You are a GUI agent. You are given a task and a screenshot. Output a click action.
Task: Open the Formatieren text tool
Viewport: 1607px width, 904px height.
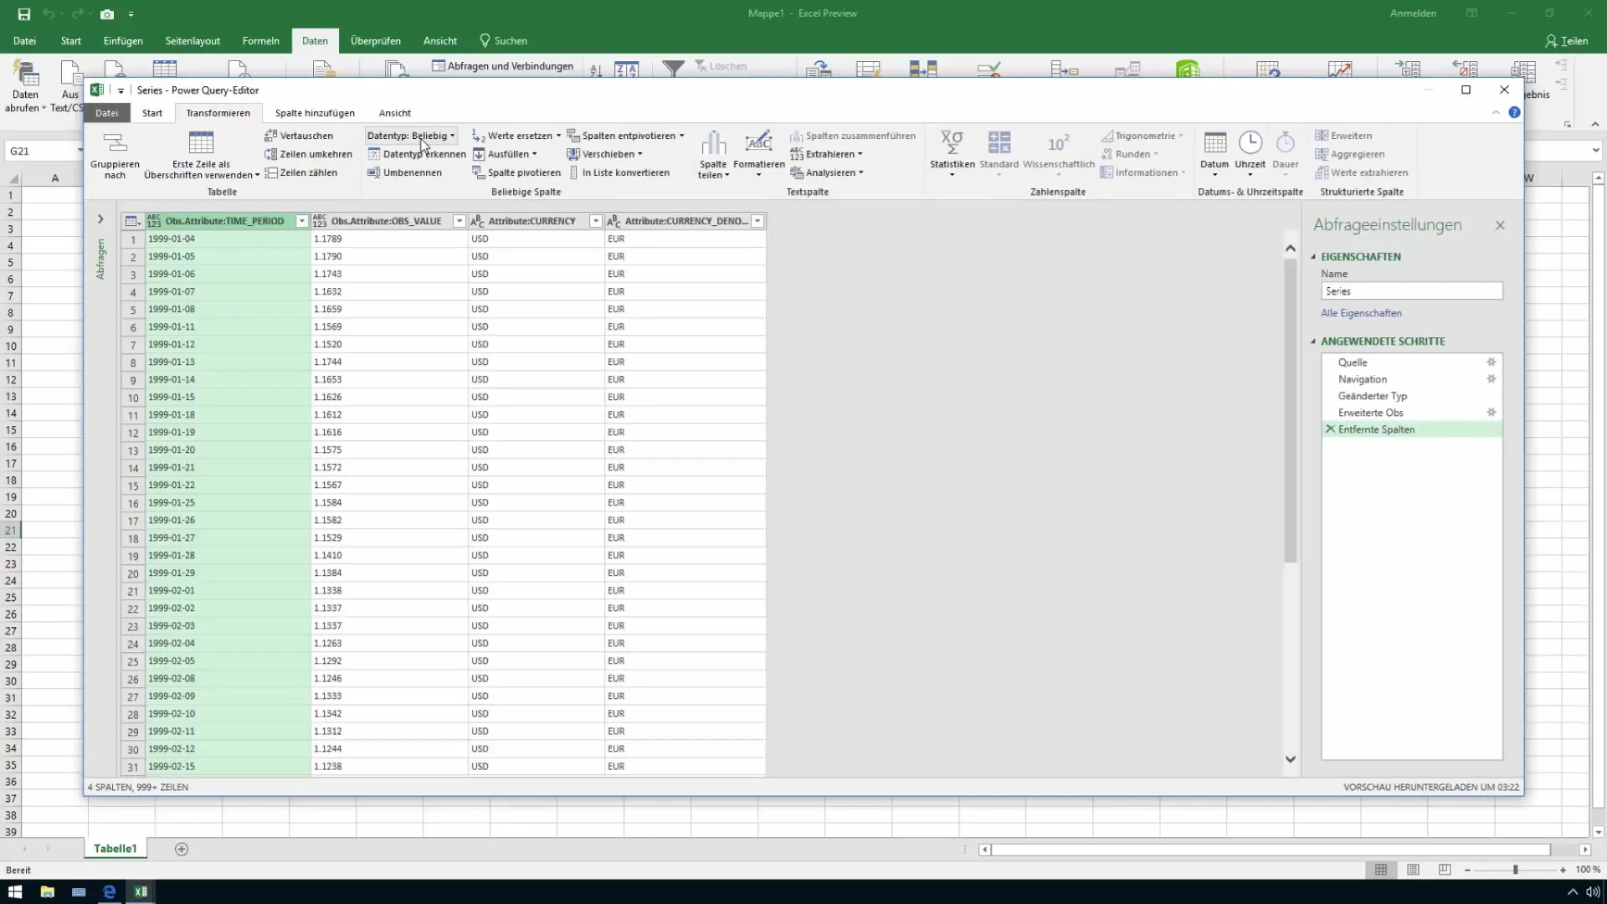point(759,153)
